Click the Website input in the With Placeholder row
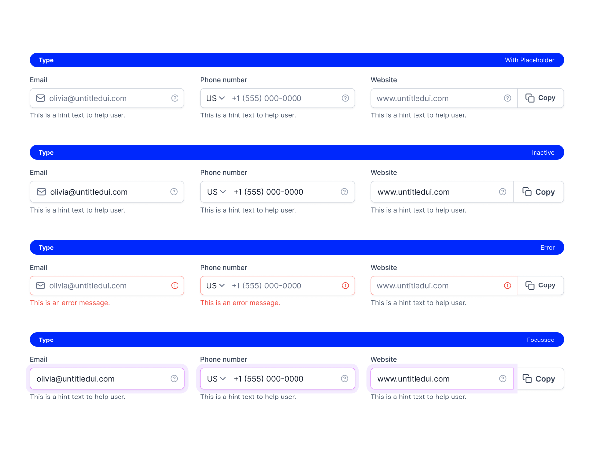Screen dimensions: 595x454 pos(444,98)
